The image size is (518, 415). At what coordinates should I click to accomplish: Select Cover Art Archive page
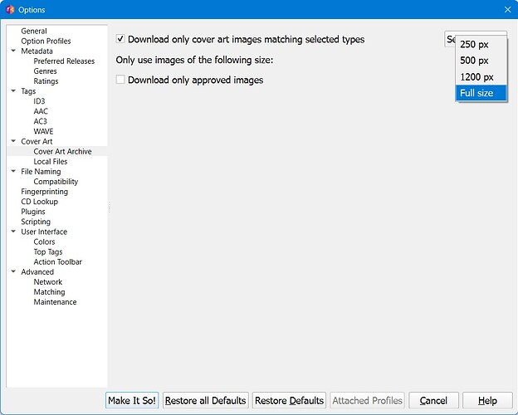[x=63, y=151]
